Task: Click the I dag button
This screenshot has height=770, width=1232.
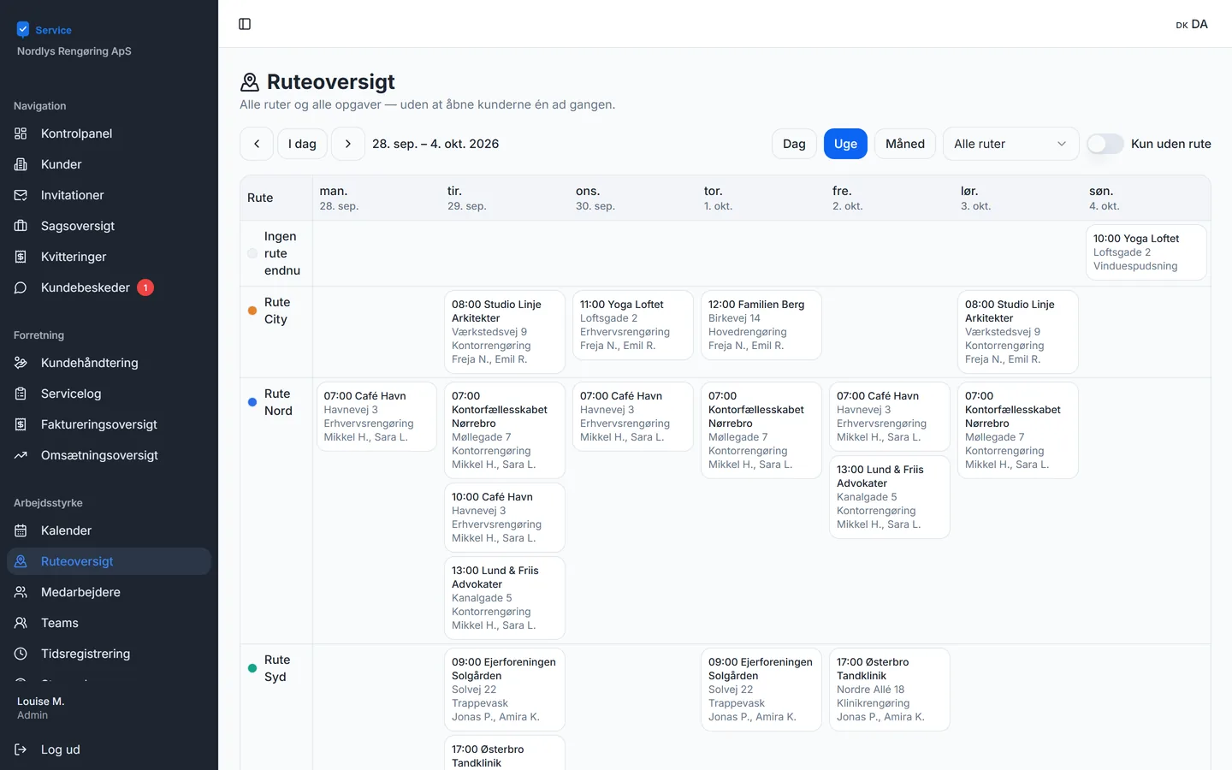Action: 302,144
